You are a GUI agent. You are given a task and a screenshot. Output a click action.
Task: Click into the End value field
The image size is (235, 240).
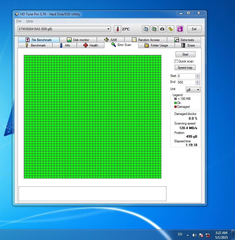pyautogui.click(x=186, y=82)
